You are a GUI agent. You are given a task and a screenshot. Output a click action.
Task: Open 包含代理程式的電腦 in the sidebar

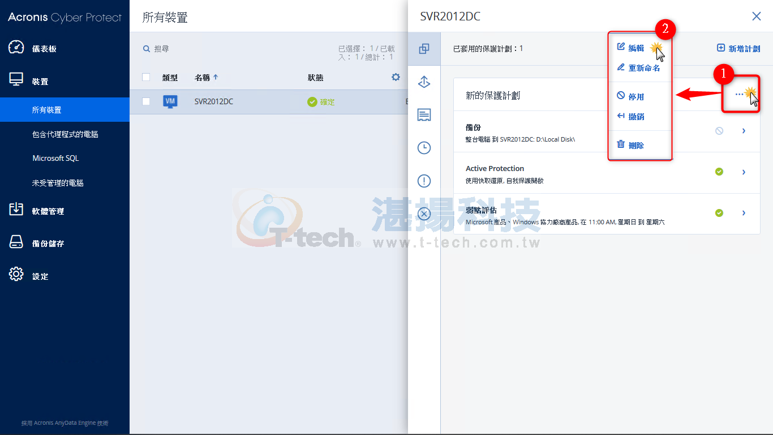65,134
